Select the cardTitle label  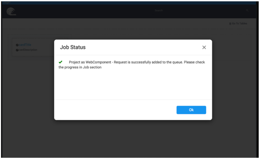click(26, 45)
